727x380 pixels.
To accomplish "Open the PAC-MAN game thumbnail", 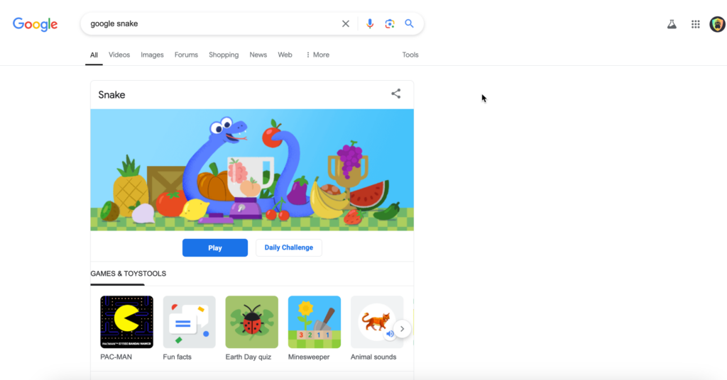I will pyautogui.click(x=126, y=322).
